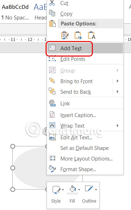This screenshot has height=210, width=131.
Task: Click the Link globe icon
Action: [52, 103]
